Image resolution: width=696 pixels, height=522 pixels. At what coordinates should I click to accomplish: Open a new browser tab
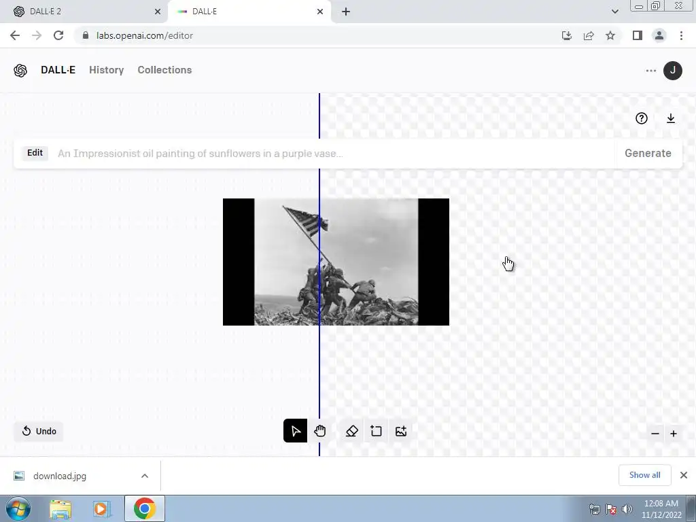(x=346, y=12)
